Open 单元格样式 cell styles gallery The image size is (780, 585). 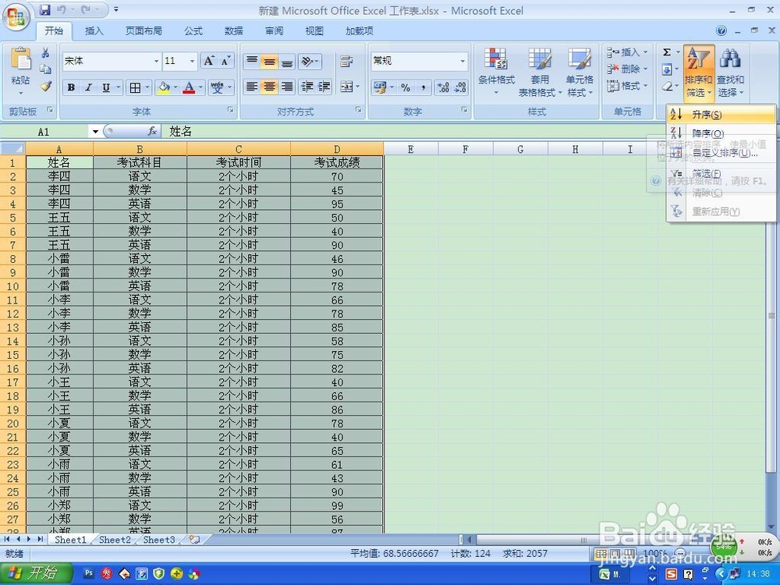(x=580, y=72)
